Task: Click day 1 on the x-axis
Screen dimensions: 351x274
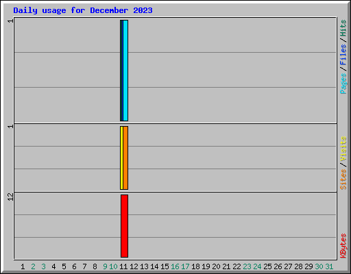Action: click(23, 266)
